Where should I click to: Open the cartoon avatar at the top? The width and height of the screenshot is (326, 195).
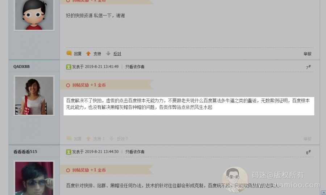click(x=34, y=14)
